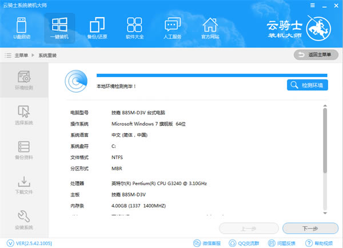Open 微信客服 in the status bar

click(x=209, y=243)
